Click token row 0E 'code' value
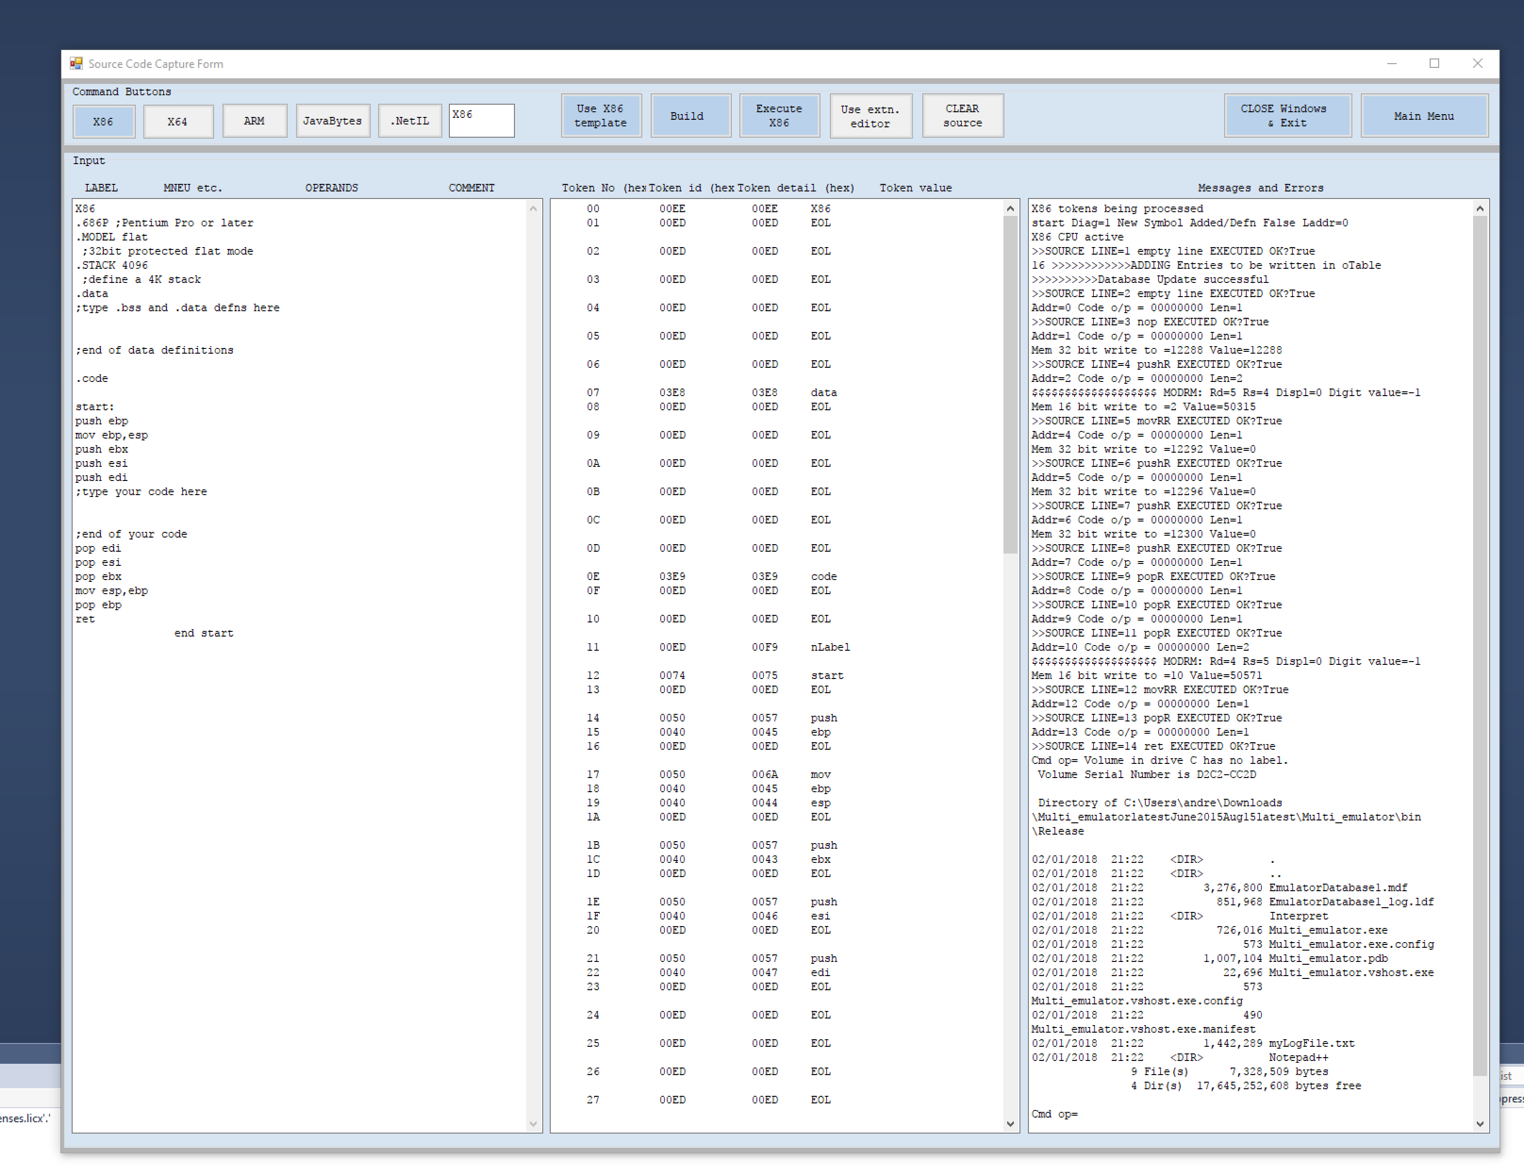This screenshot has width=1524, height=1176. click(x=823, y=577)
